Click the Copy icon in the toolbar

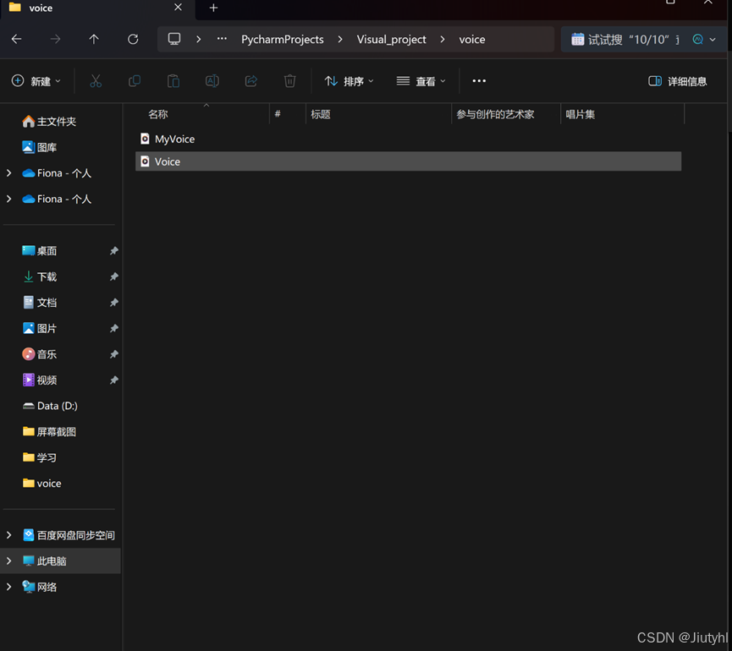[x=135, y=80]
